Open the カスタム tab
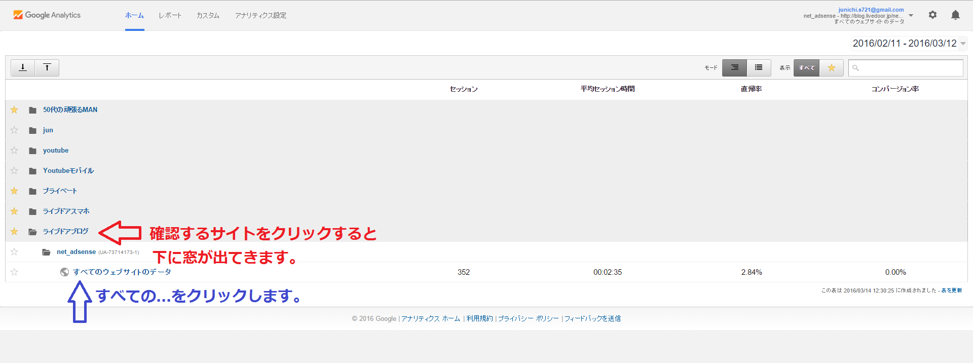Viewport: 973px width, 363px height. [208, 16]
